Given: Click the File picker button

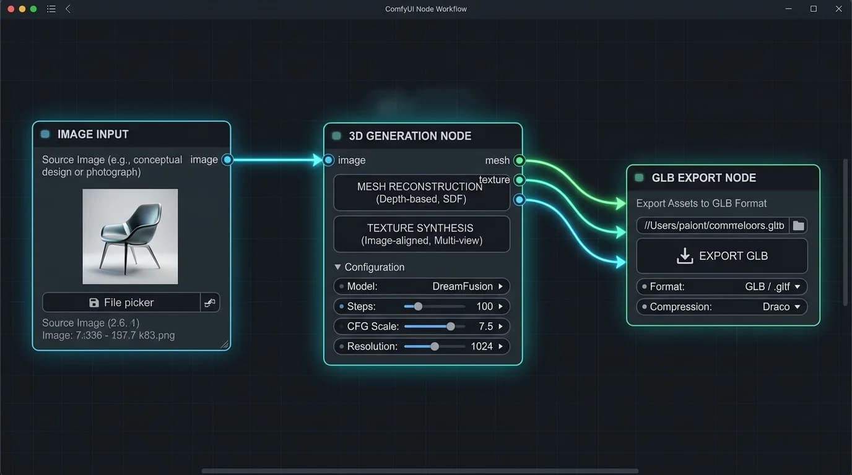Looking at the screenshot, I should click(x=121, y=302).
